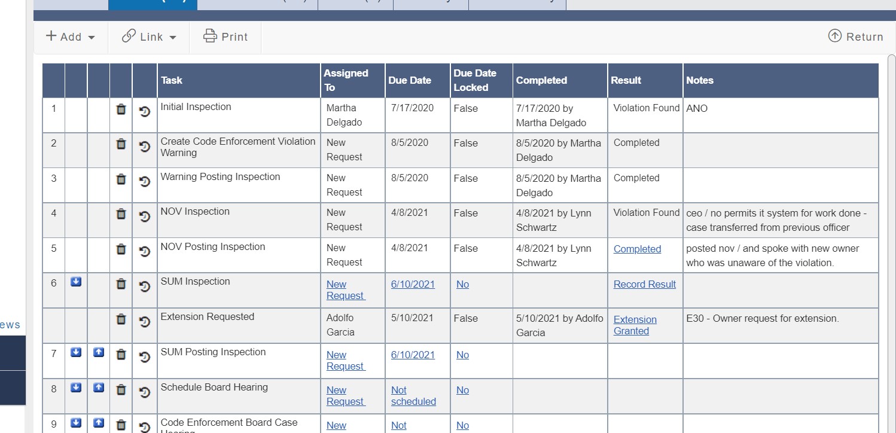
Task: Click 'Not scheduled' due date for Schedule Board Hearing
Action: point(413,395)
